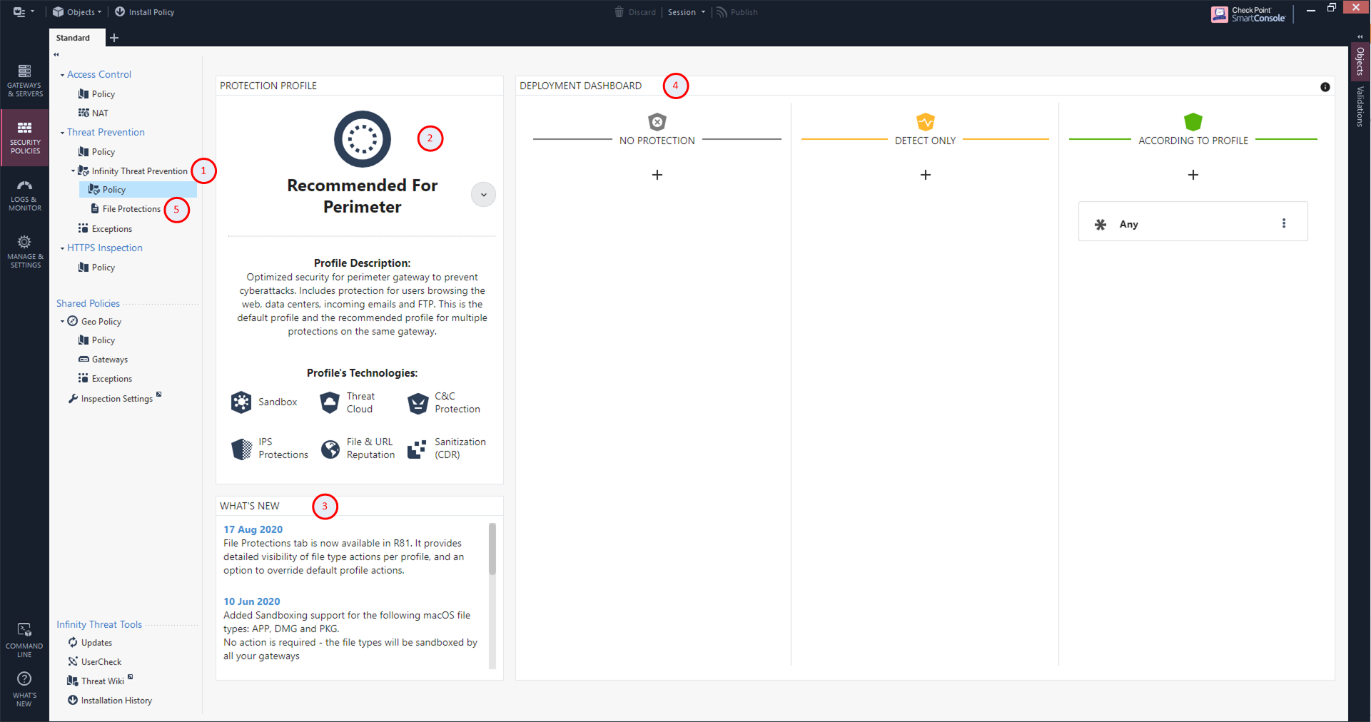This screenshot has height=722, width=1371.
Task: Add gateway under Detect Only
Action: coord(925,175)
